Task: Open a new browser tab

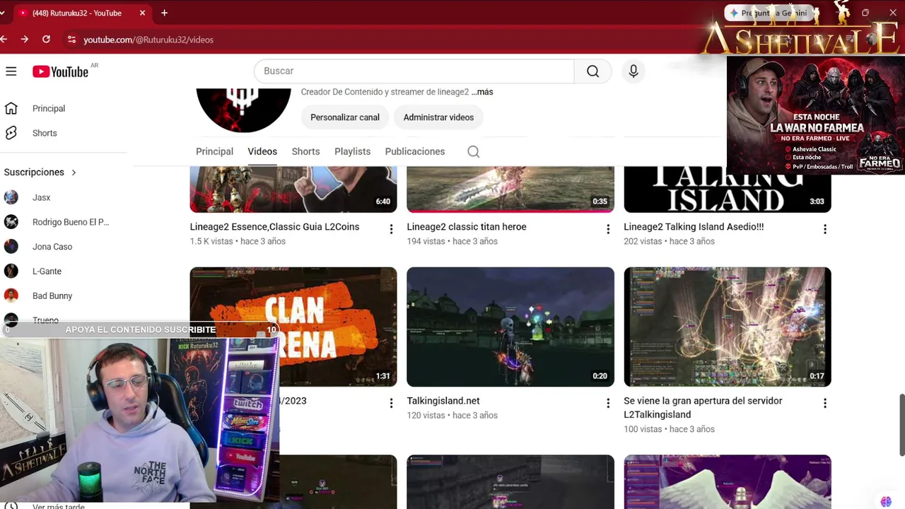Action: [x=164, y=13]
